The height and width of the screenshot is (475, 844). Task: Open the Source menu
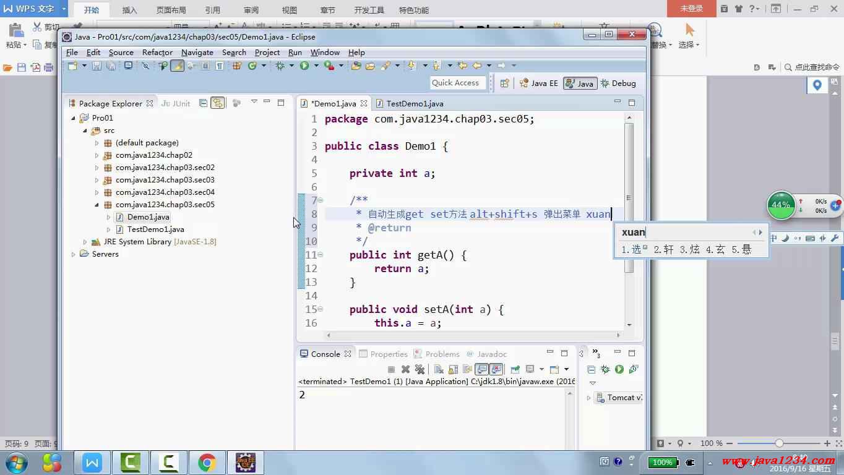coord(121,53)
